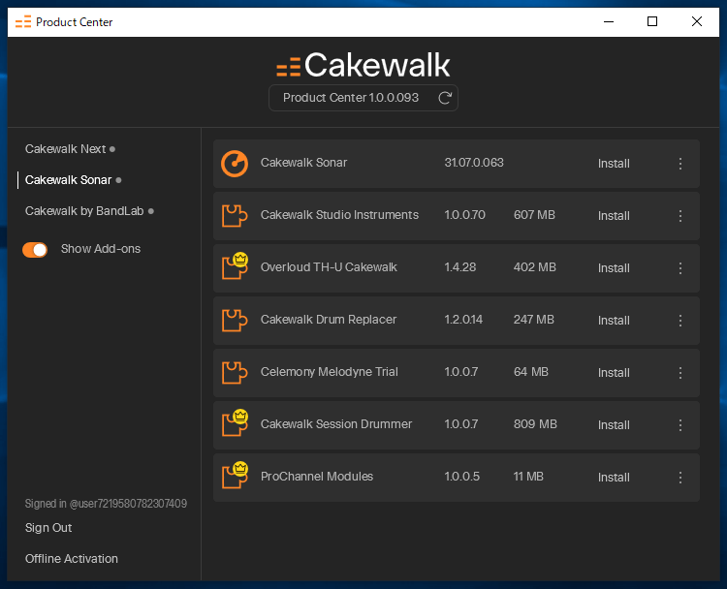
Task: Install Celemony Melodyne Trial
Action: coord(614,373)
